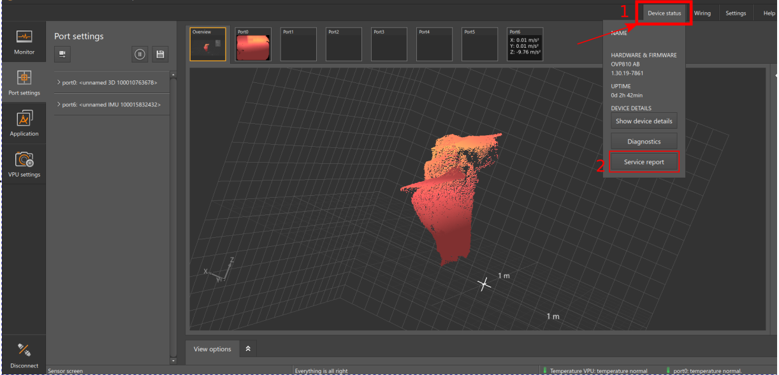Open VPU settings from the sidebar
The image size is (779, 375).
click(24, 164)
